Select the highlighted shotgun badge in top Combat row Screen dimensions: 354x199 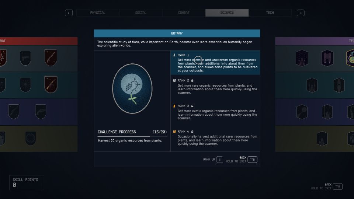[51, 57]
